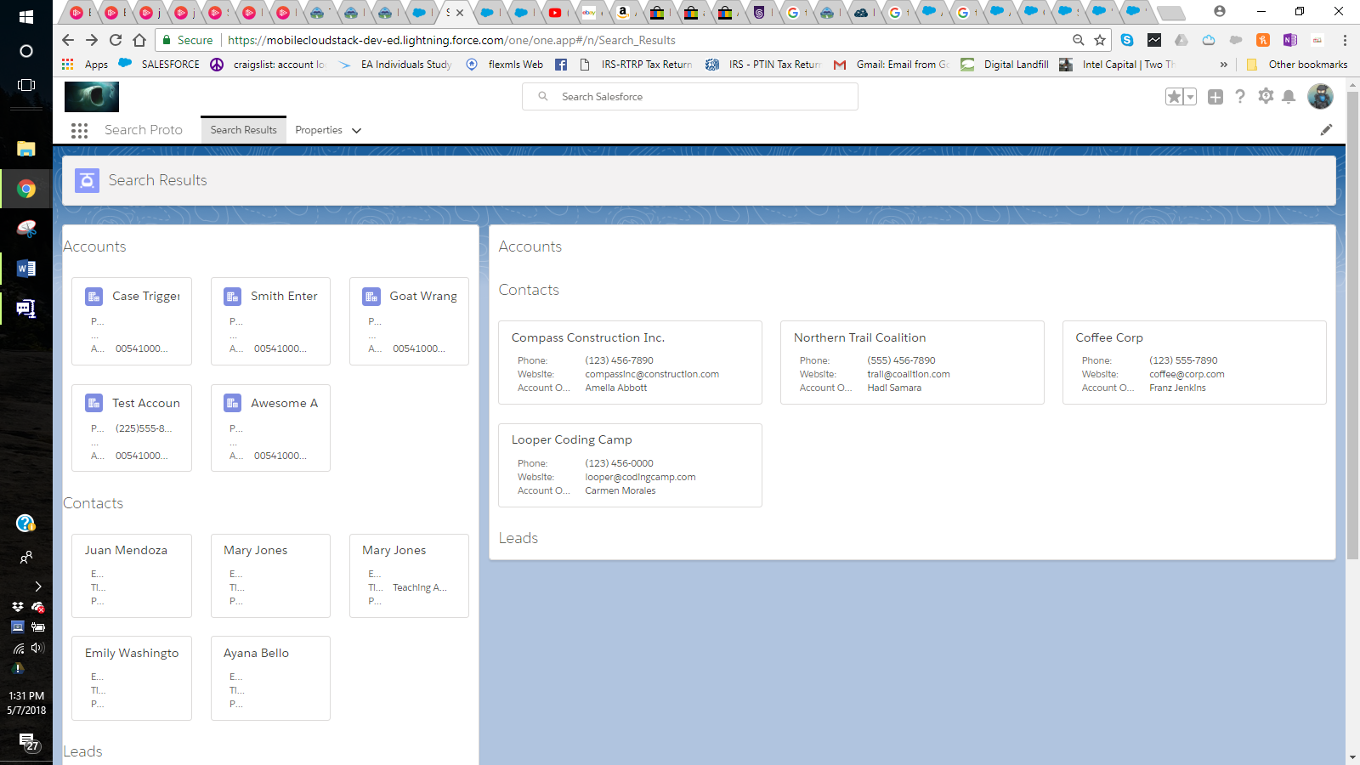Switch to the Search Results tab
The width and height of the screenshot is (1360, 765).
[243, 129]
